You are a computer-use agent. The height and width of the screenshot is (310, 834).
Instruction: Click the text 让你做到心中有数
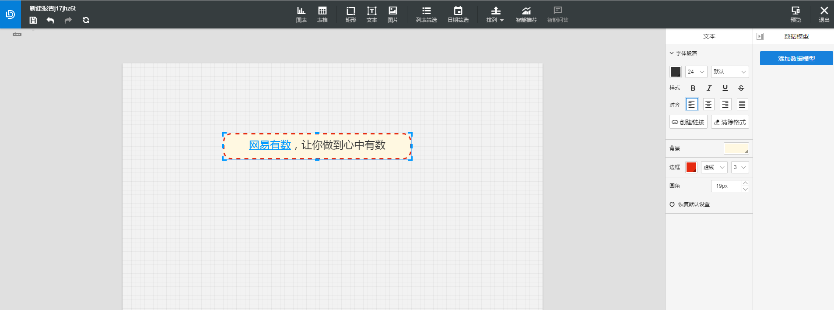click(x=343, y=145)
